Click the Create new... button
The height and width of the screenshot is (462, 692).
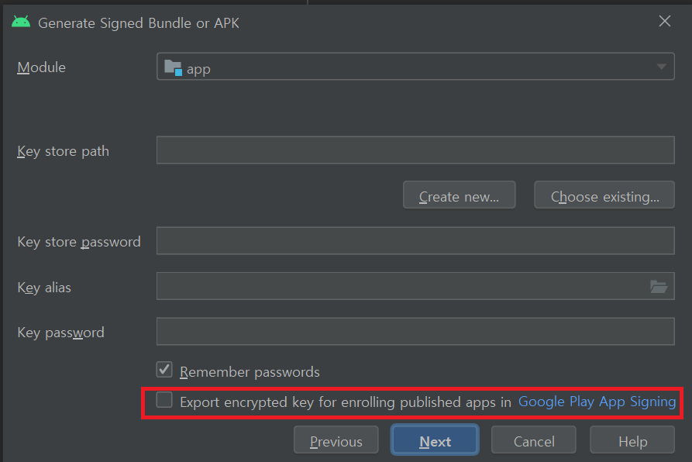pos(459,196)
